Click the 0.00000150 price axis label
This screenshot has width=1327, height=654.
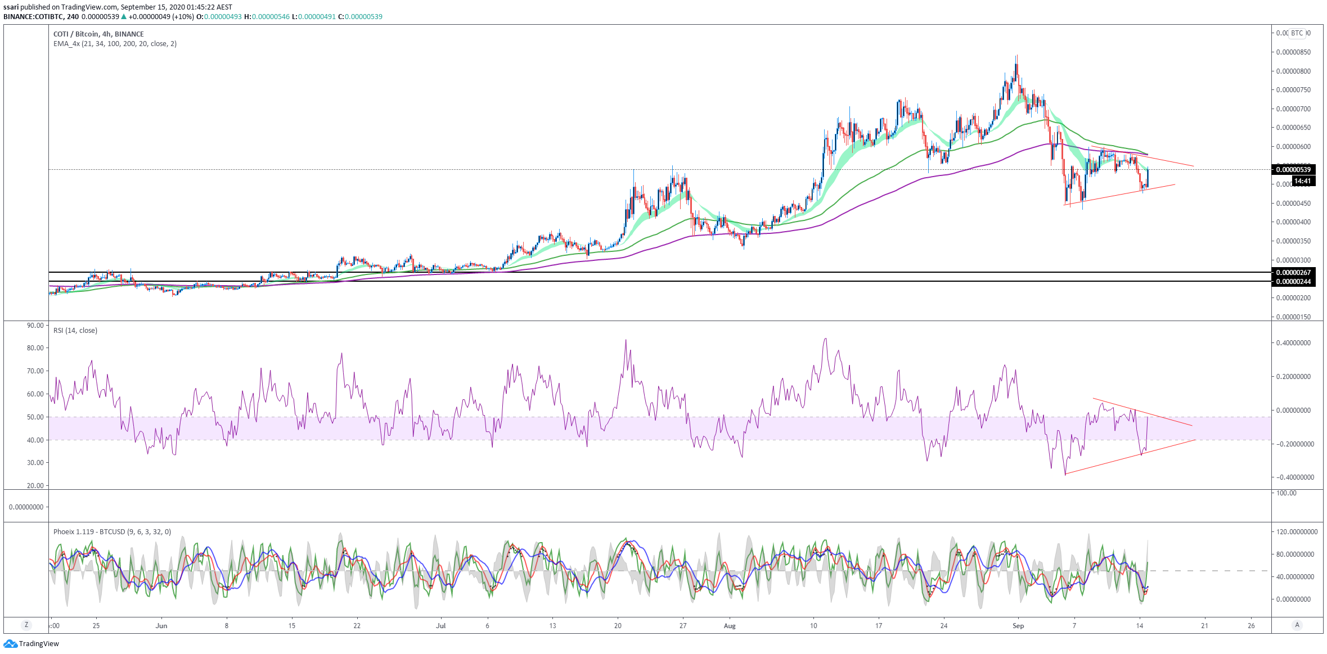1293,317
